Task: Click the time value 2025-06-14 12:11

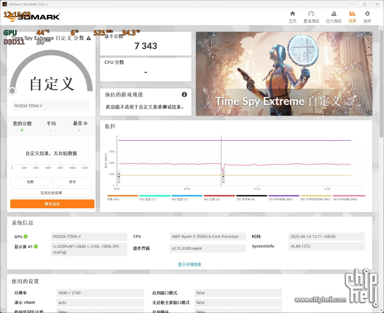Action: click(x=326, y=236)
